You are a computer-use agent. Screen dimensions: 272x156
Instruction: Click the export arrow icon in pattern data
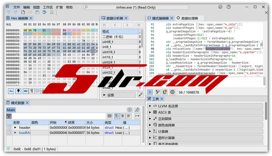(137, 116)
